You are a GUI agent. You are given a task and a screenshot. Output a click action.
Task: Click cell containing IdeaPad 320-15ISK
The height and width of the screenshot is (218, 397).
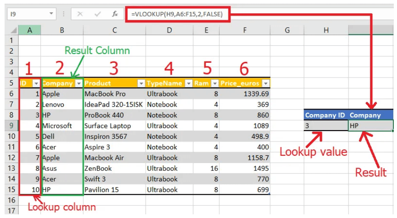114,104
